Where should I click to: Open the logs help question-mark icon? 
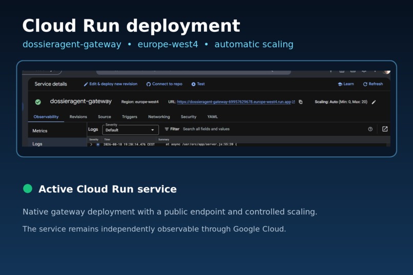(x=370, y=129)
